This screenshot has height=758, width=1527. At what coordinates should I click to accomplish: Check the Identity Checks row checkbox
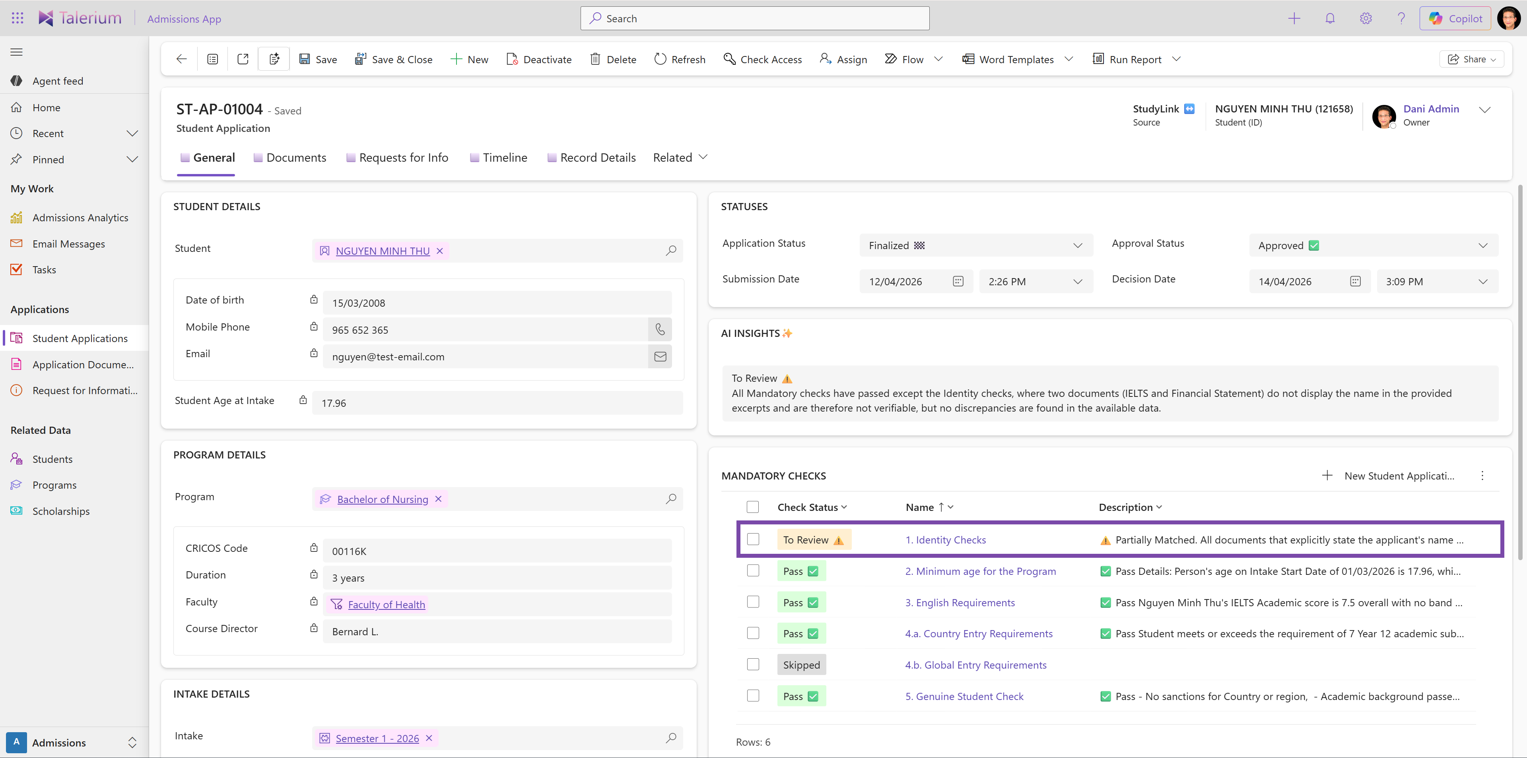click(x=754, y=539)
